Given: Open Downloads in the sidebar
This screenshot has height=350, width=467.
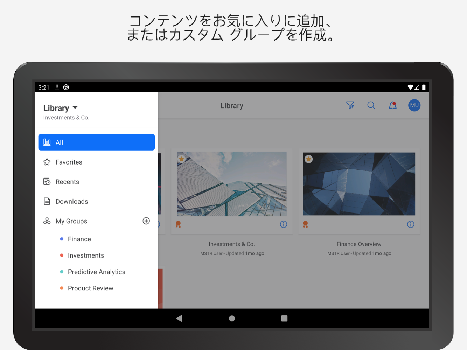Looking at the screenshot, I should (97, 201).
